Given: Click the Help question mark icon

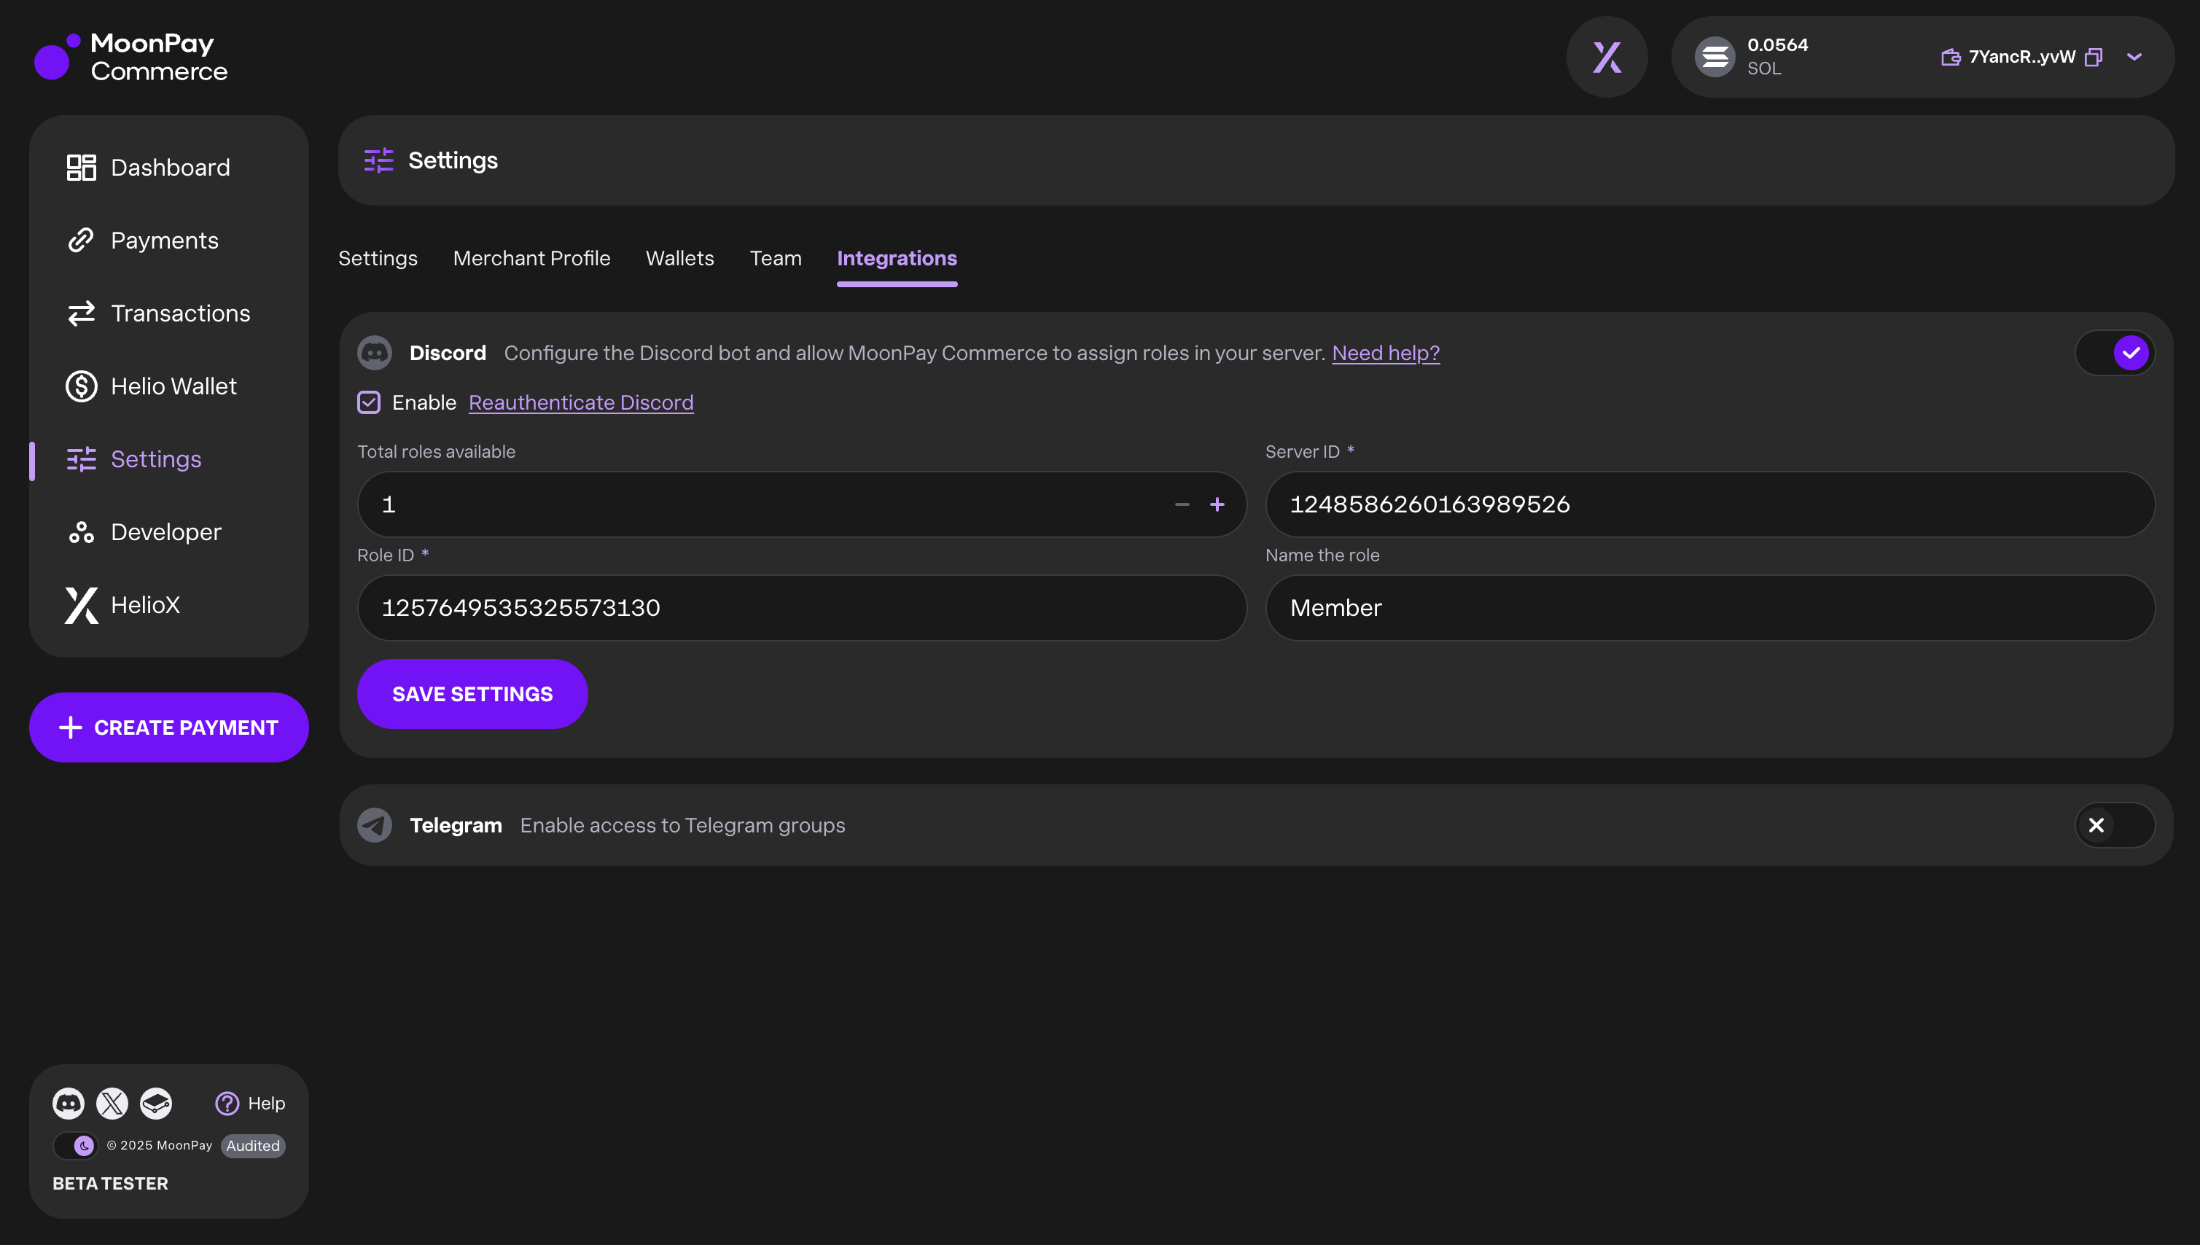Looking at the screenshot, I should click(227, 1103).
